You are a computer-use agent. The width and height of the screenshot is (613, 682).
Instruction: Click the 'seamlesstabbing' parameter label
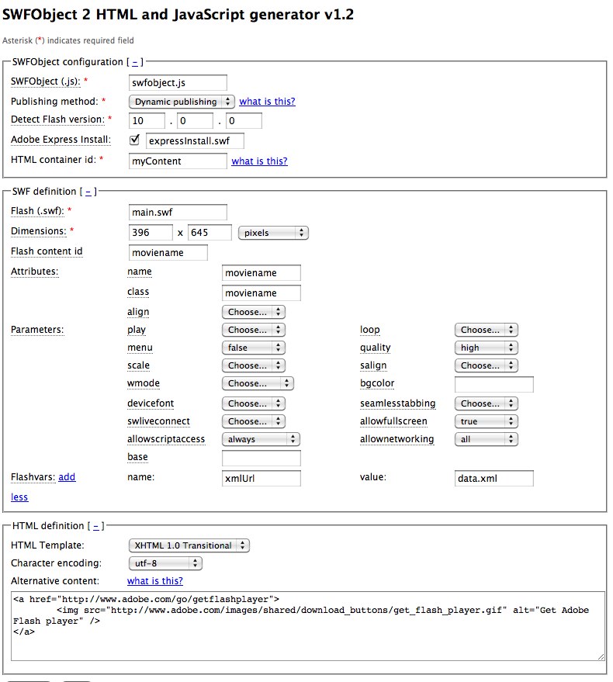click(x=397, y=403)
